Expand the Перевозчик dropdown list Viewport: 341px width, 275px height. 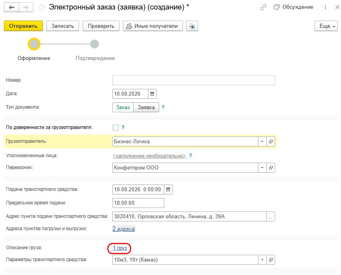pos(262,167)
